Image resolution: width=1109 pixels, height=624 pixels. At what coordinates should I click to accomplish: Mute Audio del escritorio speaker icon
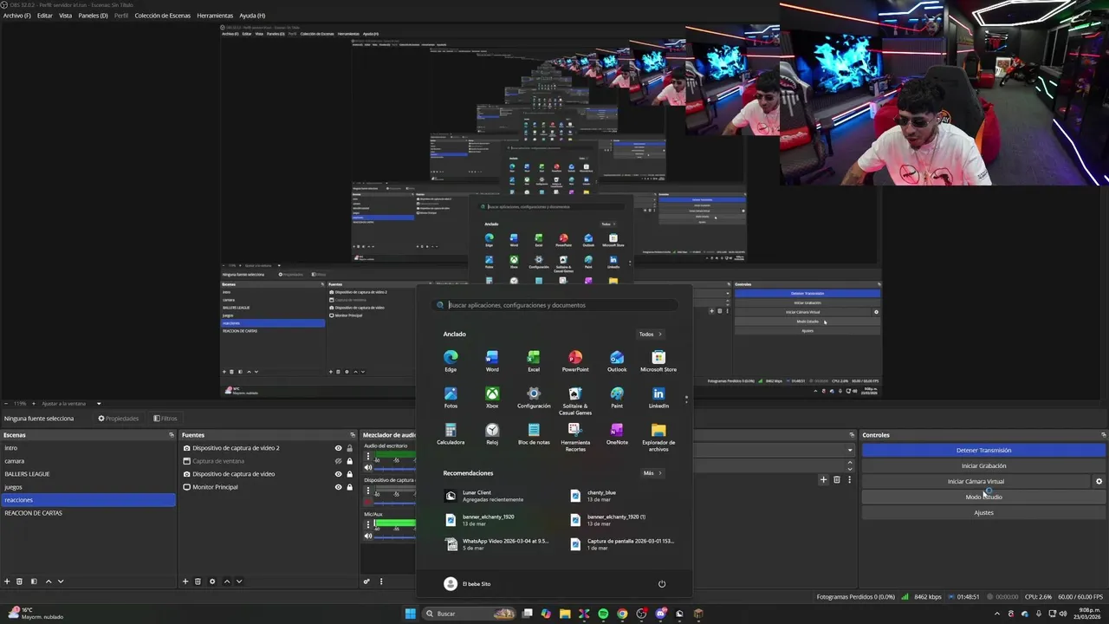(x=368, y=467)
